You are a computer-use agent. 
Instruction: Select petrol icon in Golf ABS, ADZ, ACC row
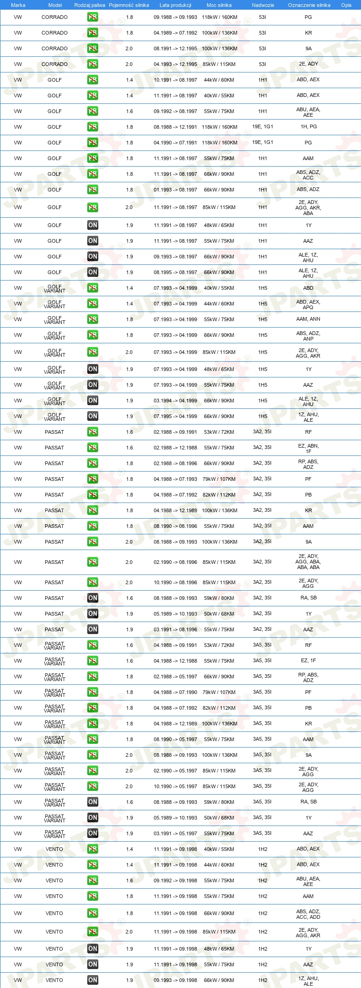coord(92,174)
